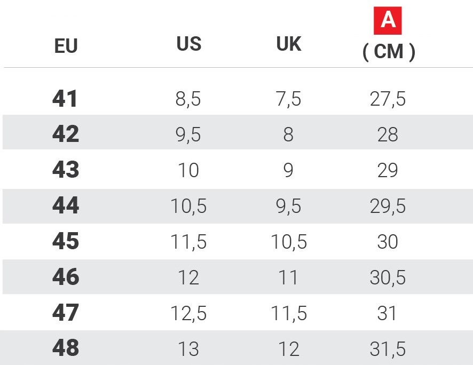Click the (CM) unit label
473x365 pixels.
pyautogui.click(x=389, y=52)
